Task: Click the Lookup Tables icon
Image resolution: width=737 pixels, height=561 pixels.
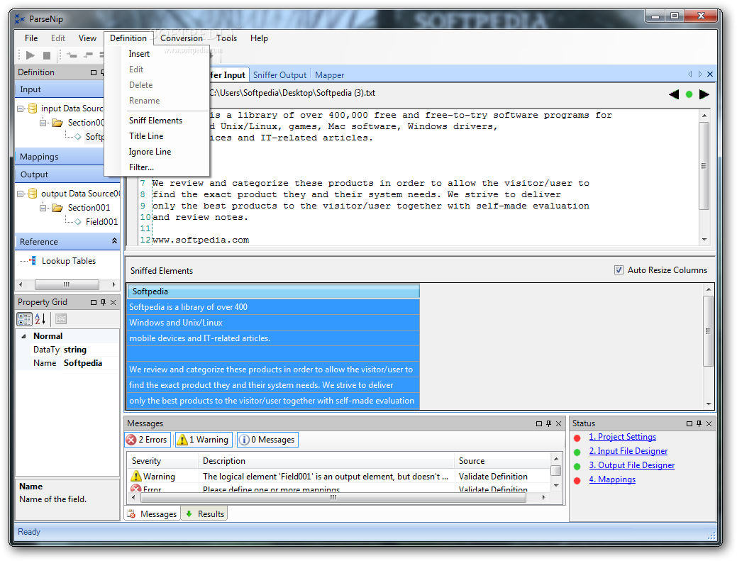Action: click(33, 261)
